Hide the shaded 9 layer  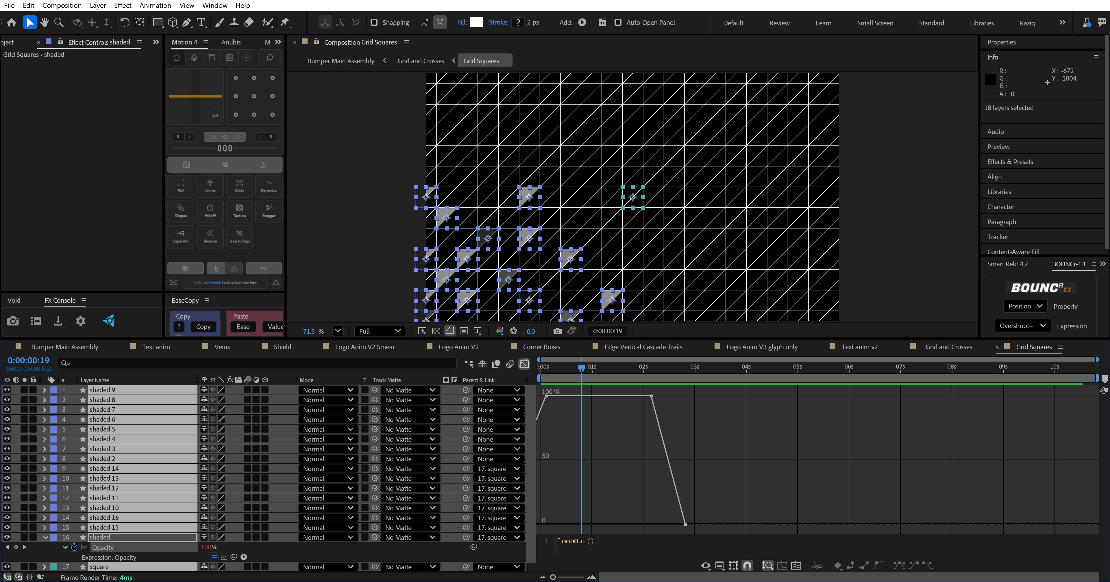[7, 390]
